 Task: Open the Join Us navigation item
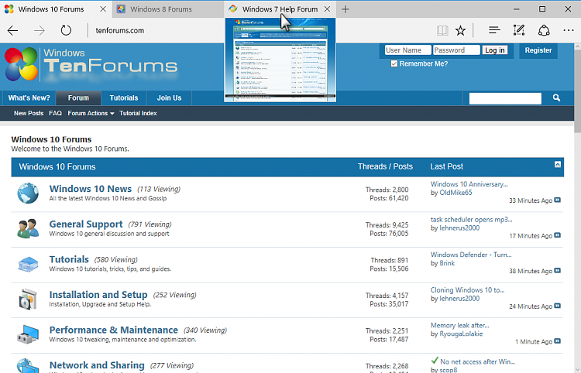[169, 98]
